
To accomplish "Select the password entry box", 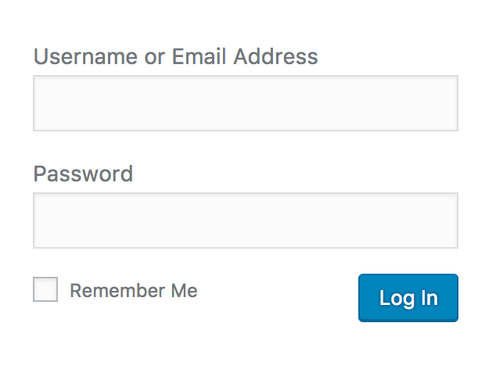I will coord(245,221).
